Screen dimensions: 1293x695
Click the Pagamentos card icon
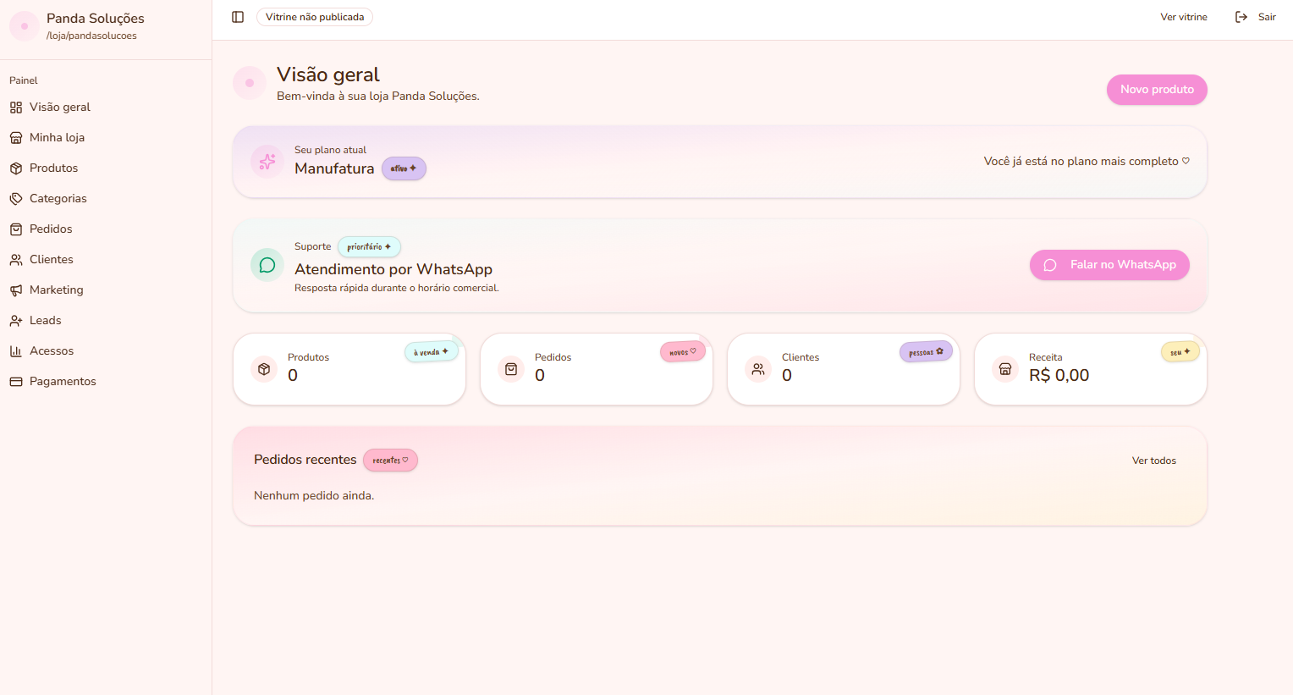coord(16,382)
